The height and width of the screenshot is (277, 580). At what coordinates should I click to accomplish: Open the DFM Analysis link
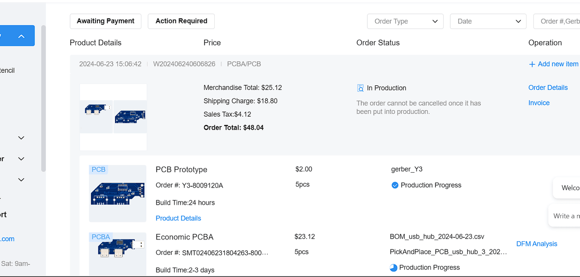click(x=536, y=244)
